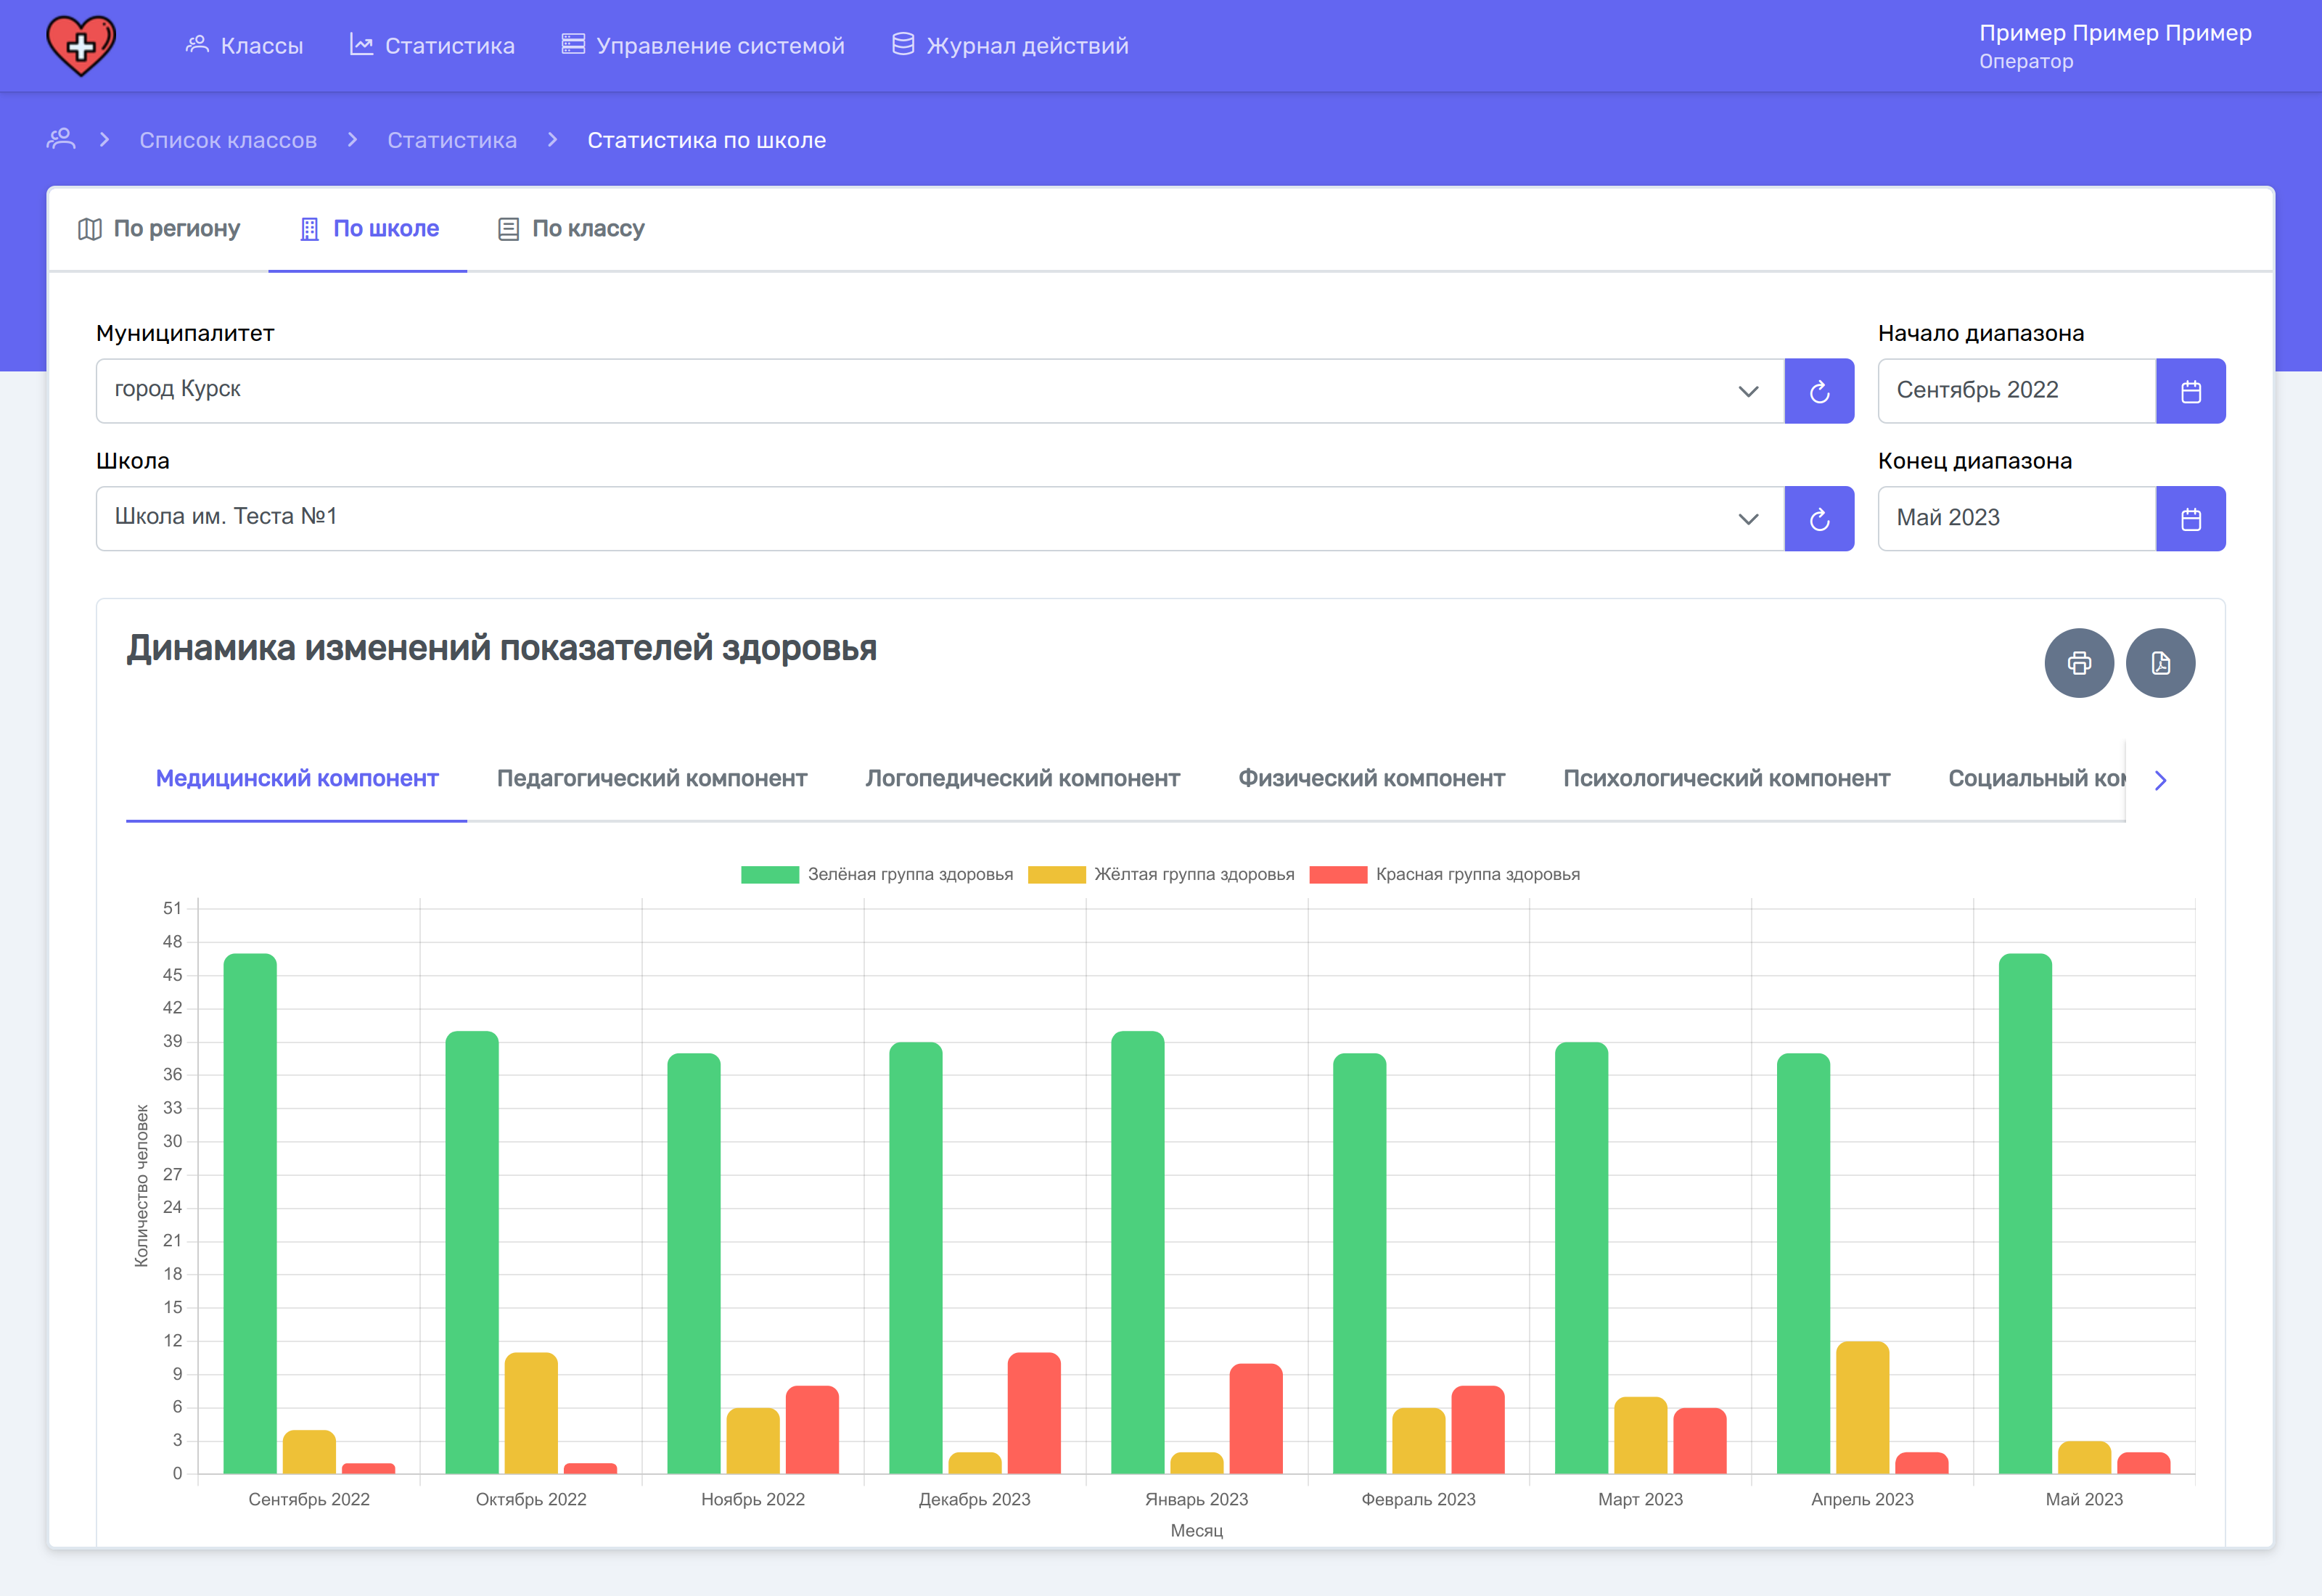Toggle Красная группа здоровья legend item
Viewport: 2322px width, 1596px height.
pyautogui.click(x=1444, y=874)
